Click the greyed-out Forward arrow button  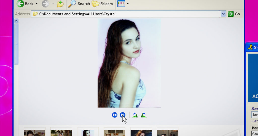45,4
